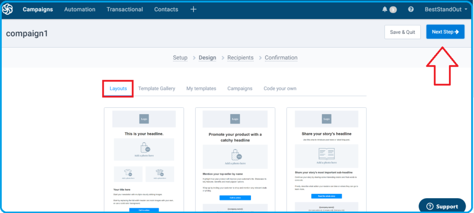Choose the 'Promote your product' layout
This screenshot has height=213, width=474.
pos(235,160)
